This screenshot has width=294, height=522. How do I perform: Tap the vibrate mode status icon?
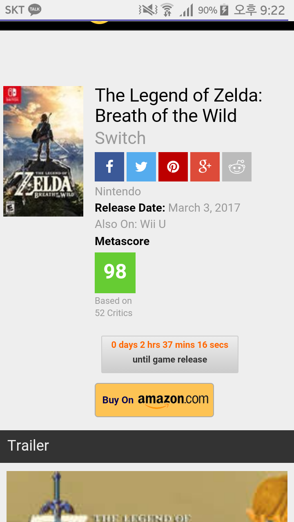[x=147, y=10]
